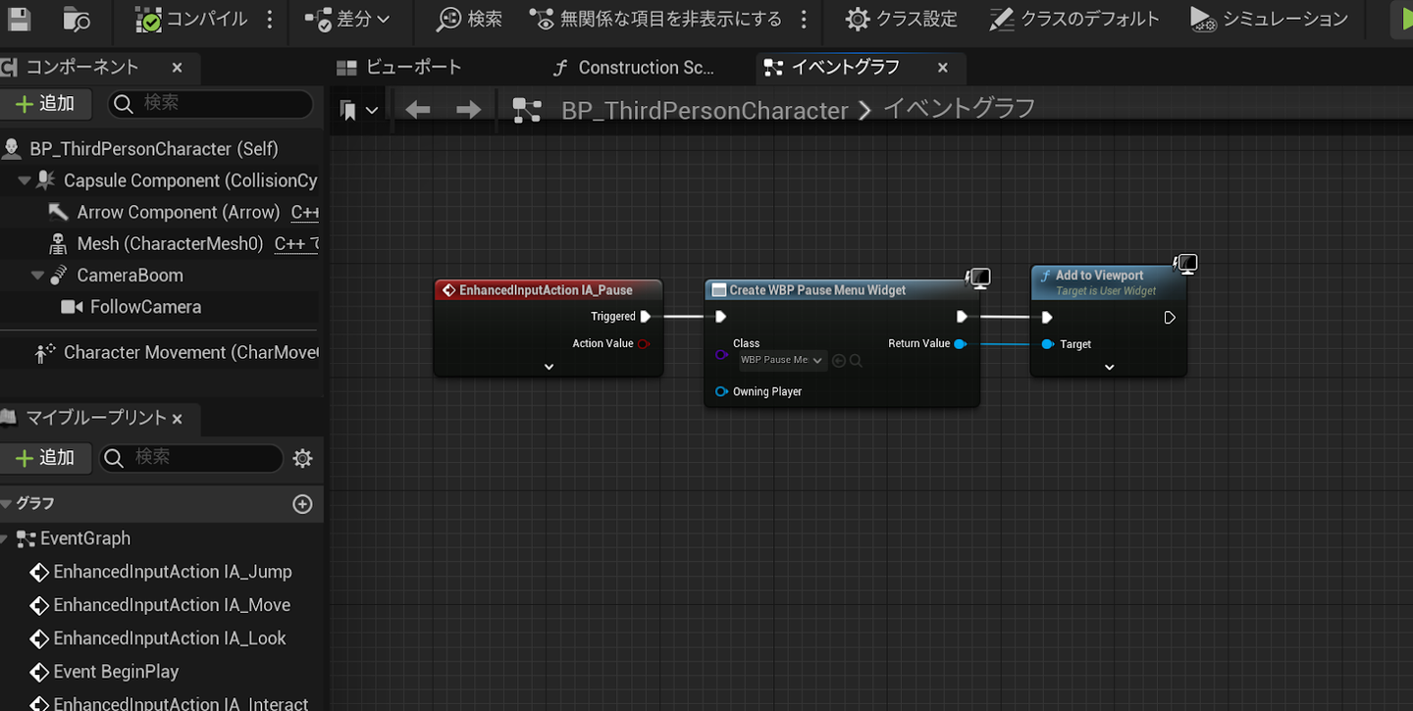Click the Save blueprint icon
This screenshot has height=711, width=1413.
point(19,19)
